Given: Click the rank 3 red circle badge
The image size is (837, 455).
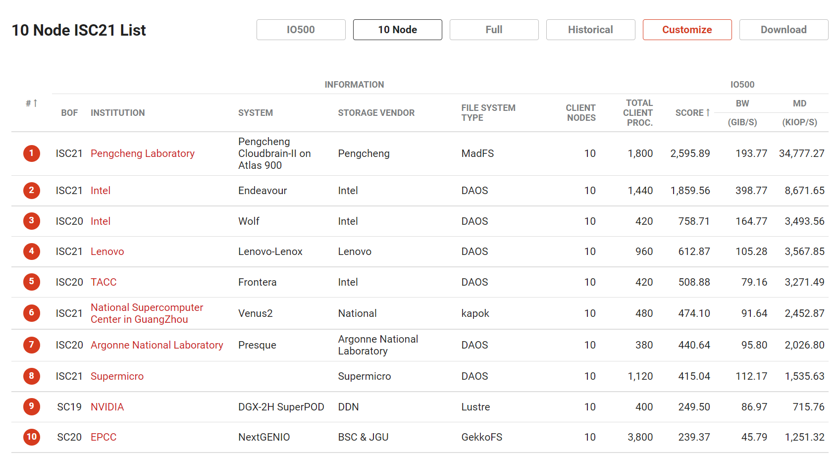Looking at the screenshot, I should (32, 221).
